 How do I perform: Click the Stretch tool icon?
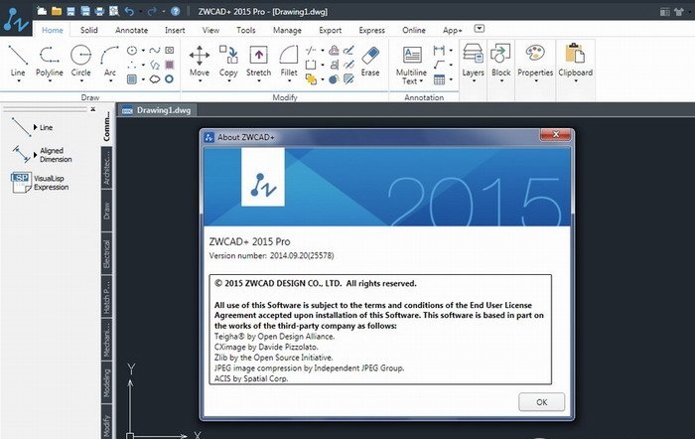click(x=258, y=59)
